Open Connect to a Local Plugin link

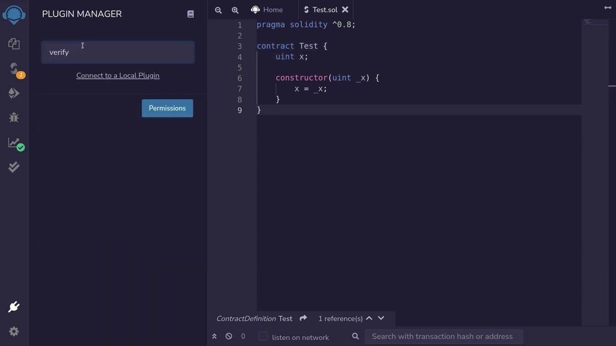pos(118,75)
